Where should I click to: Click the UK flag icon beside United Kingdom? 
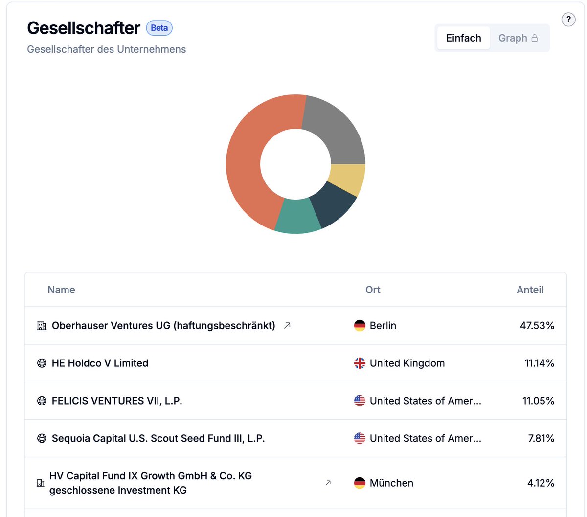tap(360, 363)
